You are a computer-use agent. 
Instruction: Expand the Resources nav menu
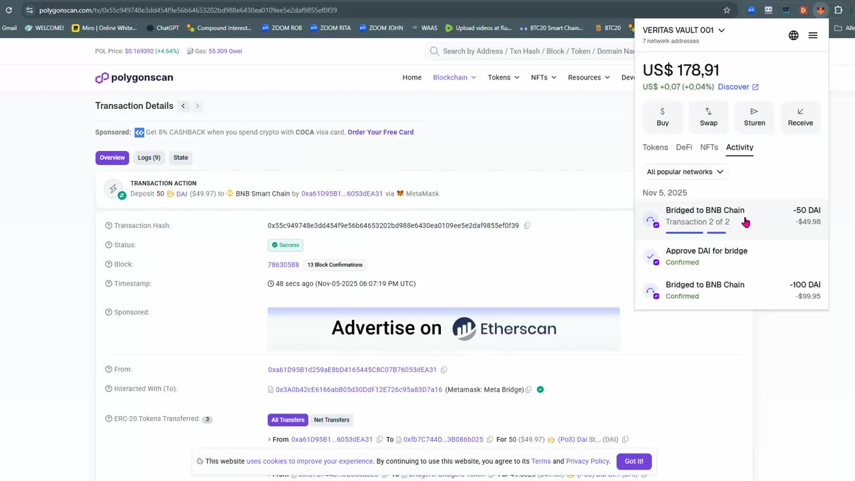pyautogui.click(x=588, y=77)
